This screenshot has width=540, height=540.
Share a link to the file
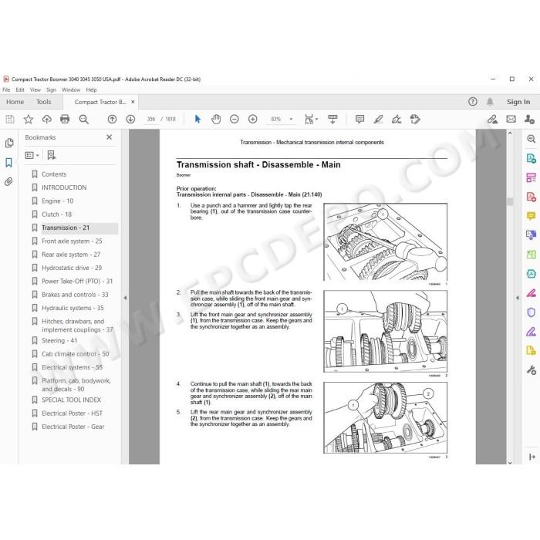(x=492, y=119)
